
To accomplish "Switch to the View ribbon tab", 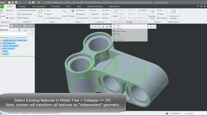I will click(x=79, y=6).
